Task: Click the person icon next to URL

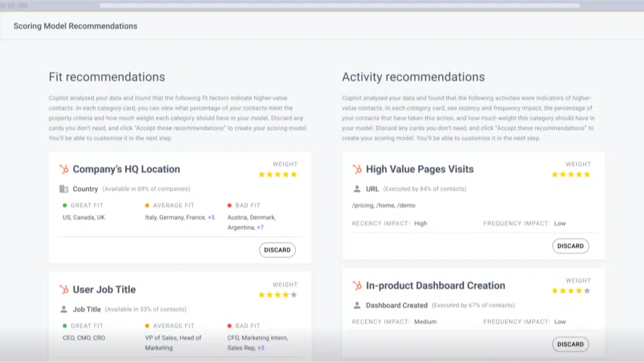Action: click(x=357, y=189)
